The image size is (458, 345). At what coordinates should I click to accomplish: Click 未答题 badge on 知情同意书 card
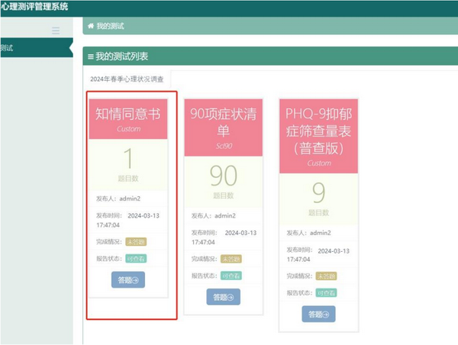(x=135, y=241)
